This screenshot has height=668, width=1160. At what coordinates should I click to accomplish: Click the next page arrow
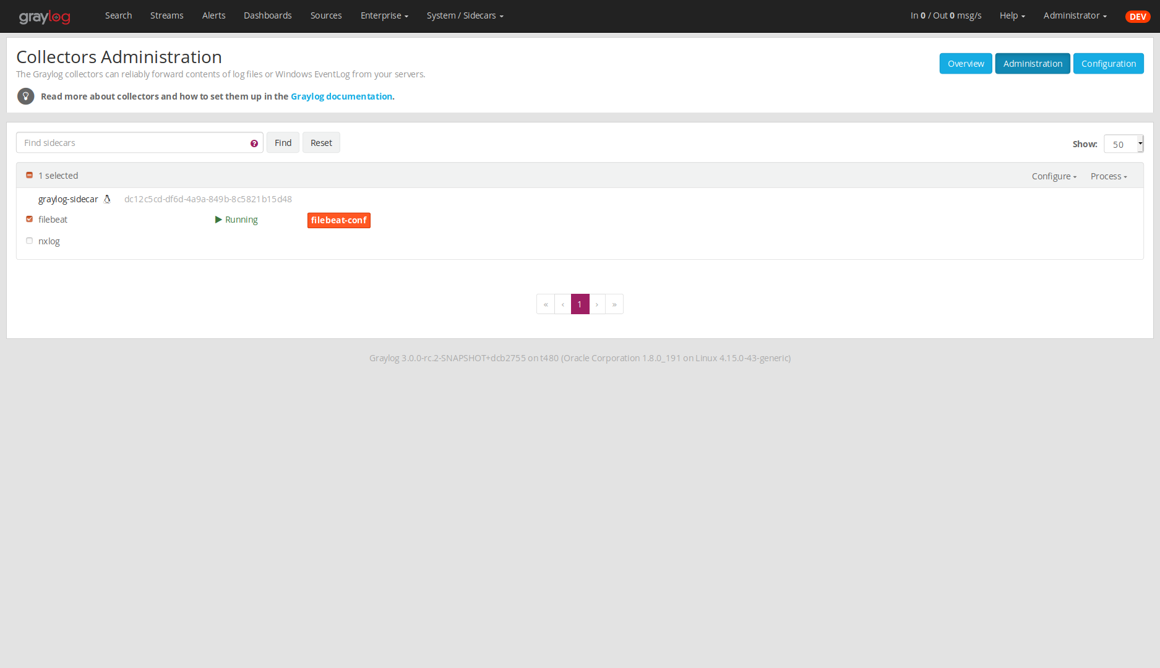coord(597,304)
